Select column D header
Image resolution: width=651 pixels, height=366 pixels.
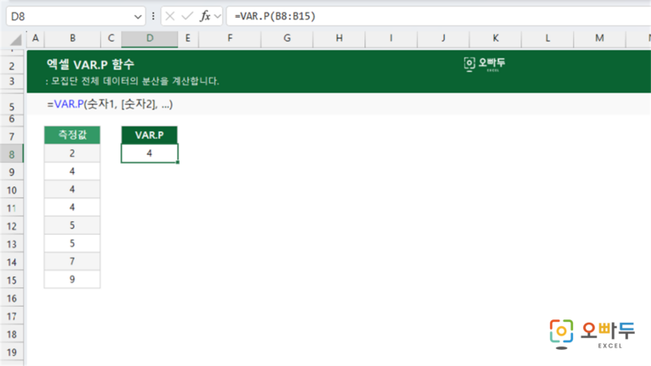point(149,38)
